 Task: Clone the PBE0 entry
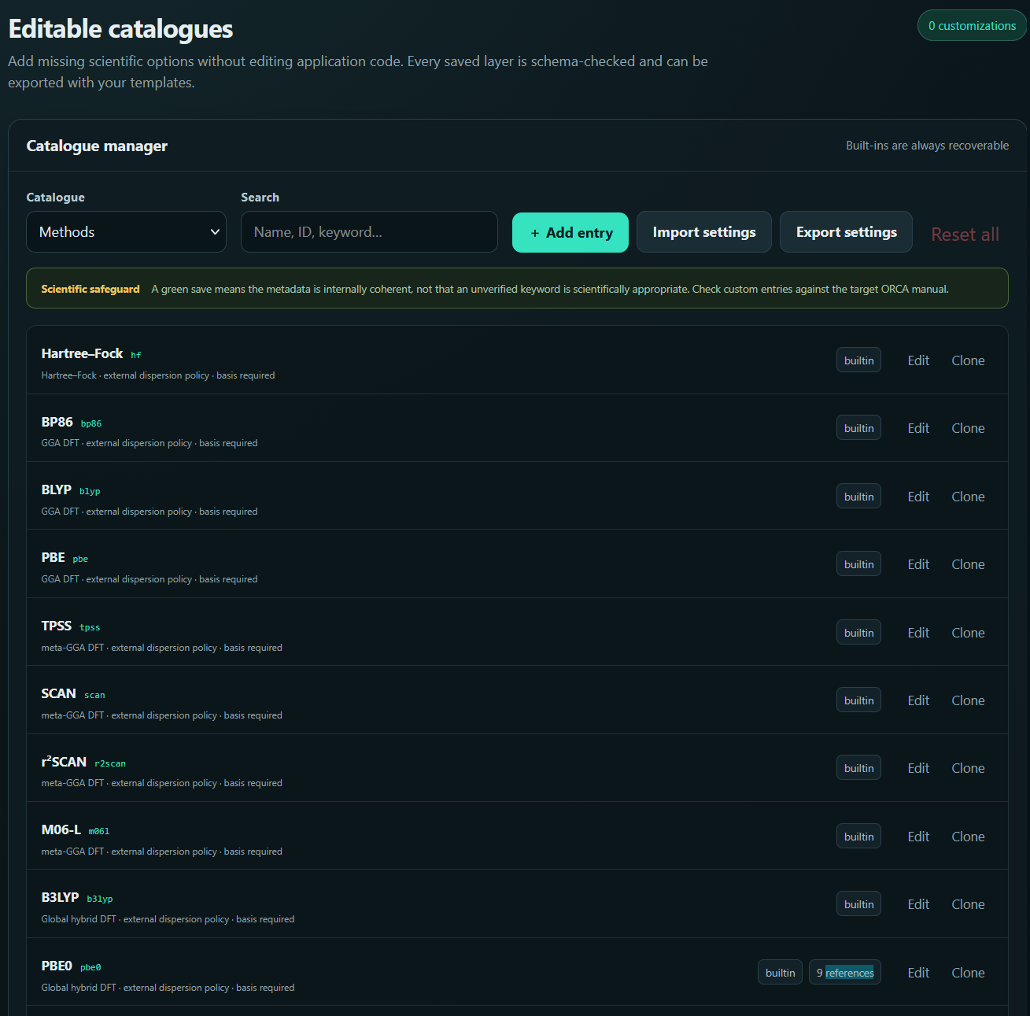pyautogui.click(x=968, y=973)
